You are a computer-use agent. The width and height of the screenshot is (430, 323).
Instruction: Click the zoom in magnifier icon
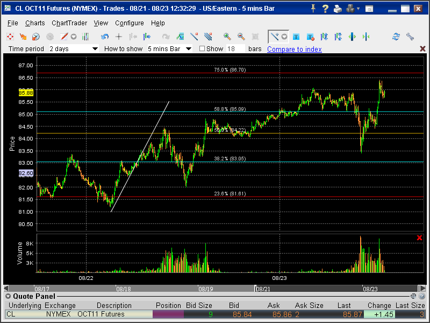(227, 37)
